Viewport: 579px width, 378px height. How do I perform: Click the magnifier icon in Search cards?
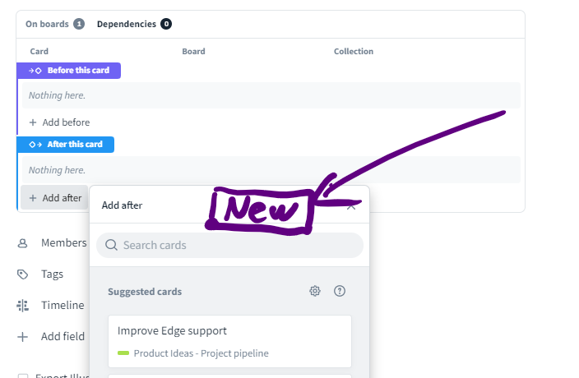[x=111, y=245]
